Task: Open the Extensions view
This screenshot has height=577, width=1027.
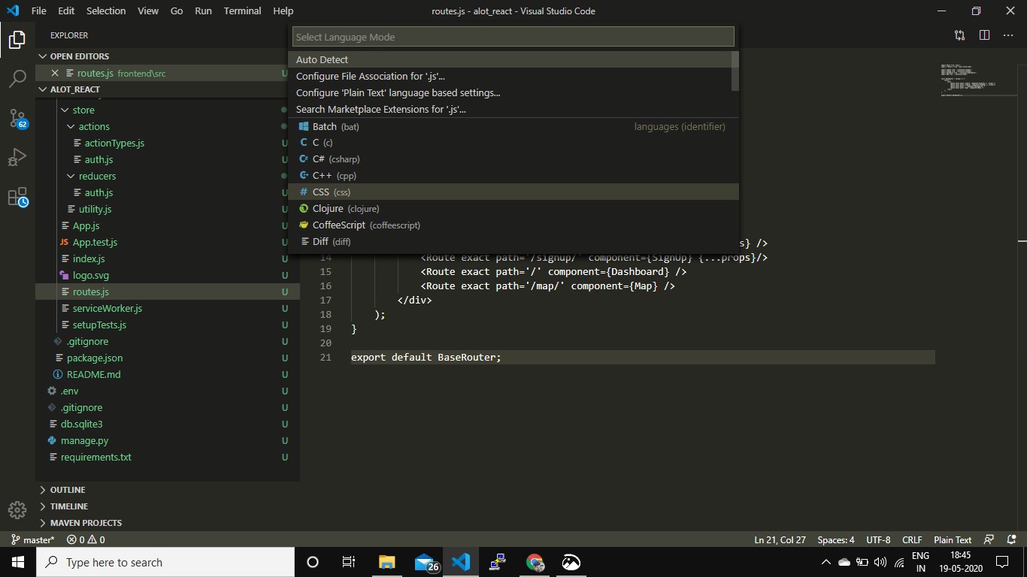Action: (x=17, y=194)
